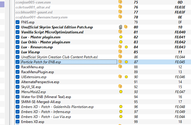
Task: Click the yellow flag on UIExtensions.esp
Action: point(126,77)
